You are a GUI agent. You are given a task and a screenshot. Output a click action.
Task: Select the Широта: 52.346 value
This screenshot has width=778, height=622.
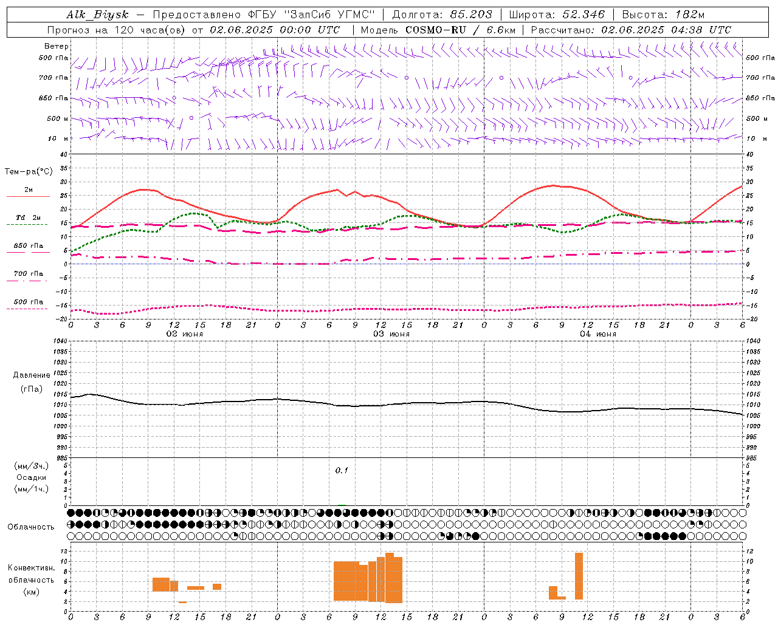click(557, 15)
